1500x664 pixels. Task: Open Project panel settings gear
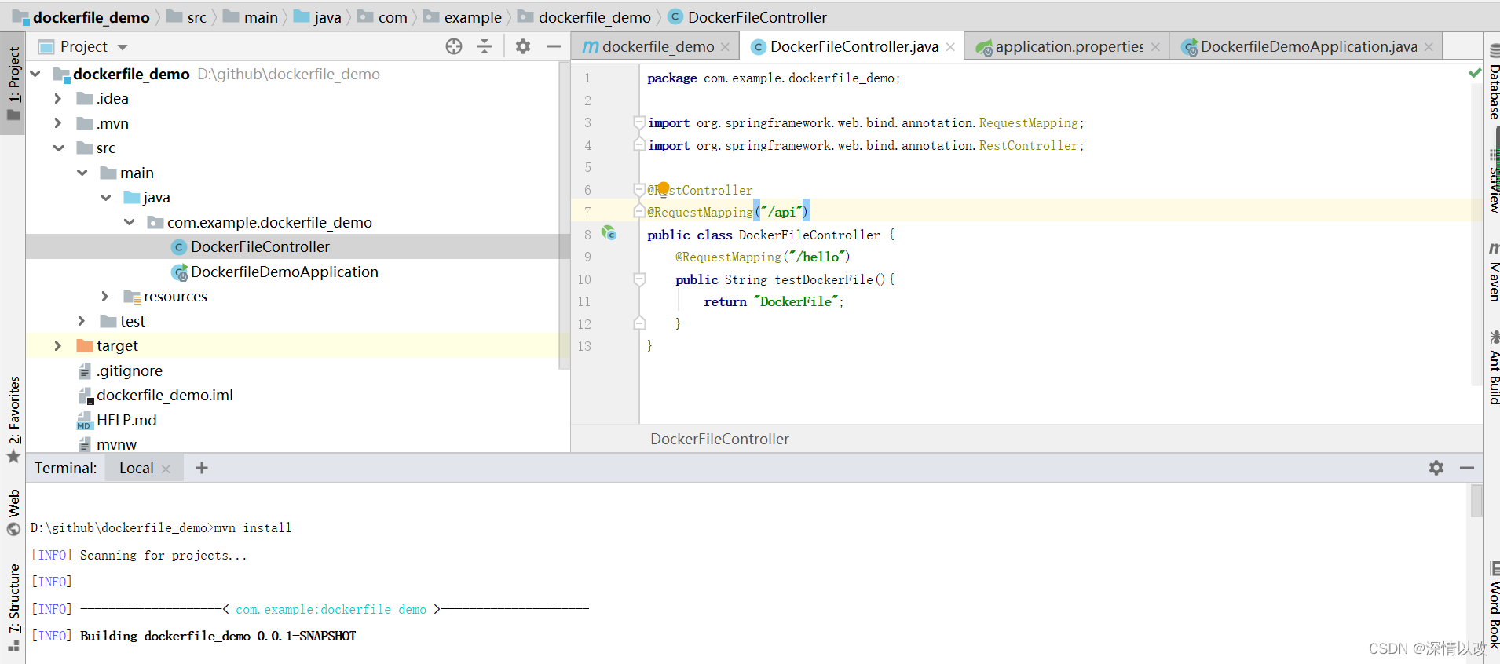(523, 46)
